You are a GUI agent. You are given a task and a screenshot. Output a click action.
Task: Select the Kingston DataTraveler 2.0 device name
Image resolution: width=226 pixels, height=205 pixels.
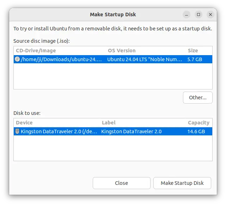pyautogui.click(x=59, y=131)
